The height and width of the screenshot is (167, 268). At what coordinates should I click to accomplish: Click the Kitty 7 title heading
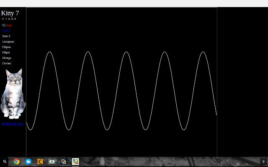coord(10,13)
